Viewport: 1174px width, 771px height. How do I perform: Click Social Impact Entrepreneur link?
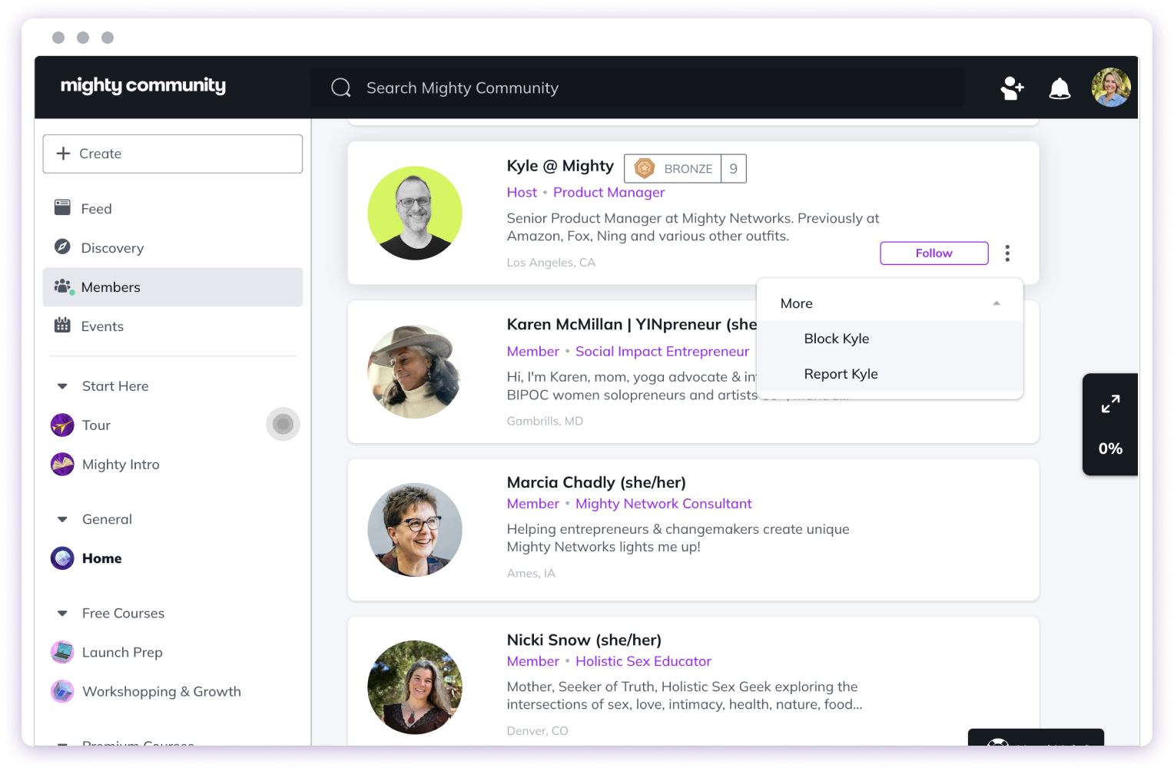point(662,352)
